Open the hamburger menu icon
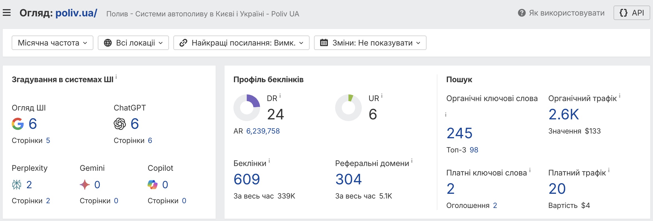Viewport: 653px width, 221px height. tap(7, 13)
